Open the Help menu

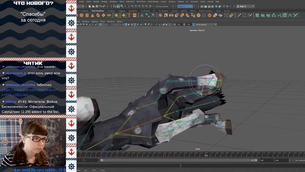217,1
